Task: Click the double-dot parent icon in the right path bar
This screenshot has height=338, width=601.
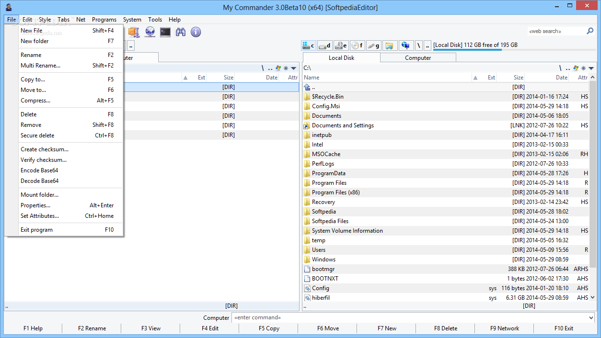Action: 567,68
